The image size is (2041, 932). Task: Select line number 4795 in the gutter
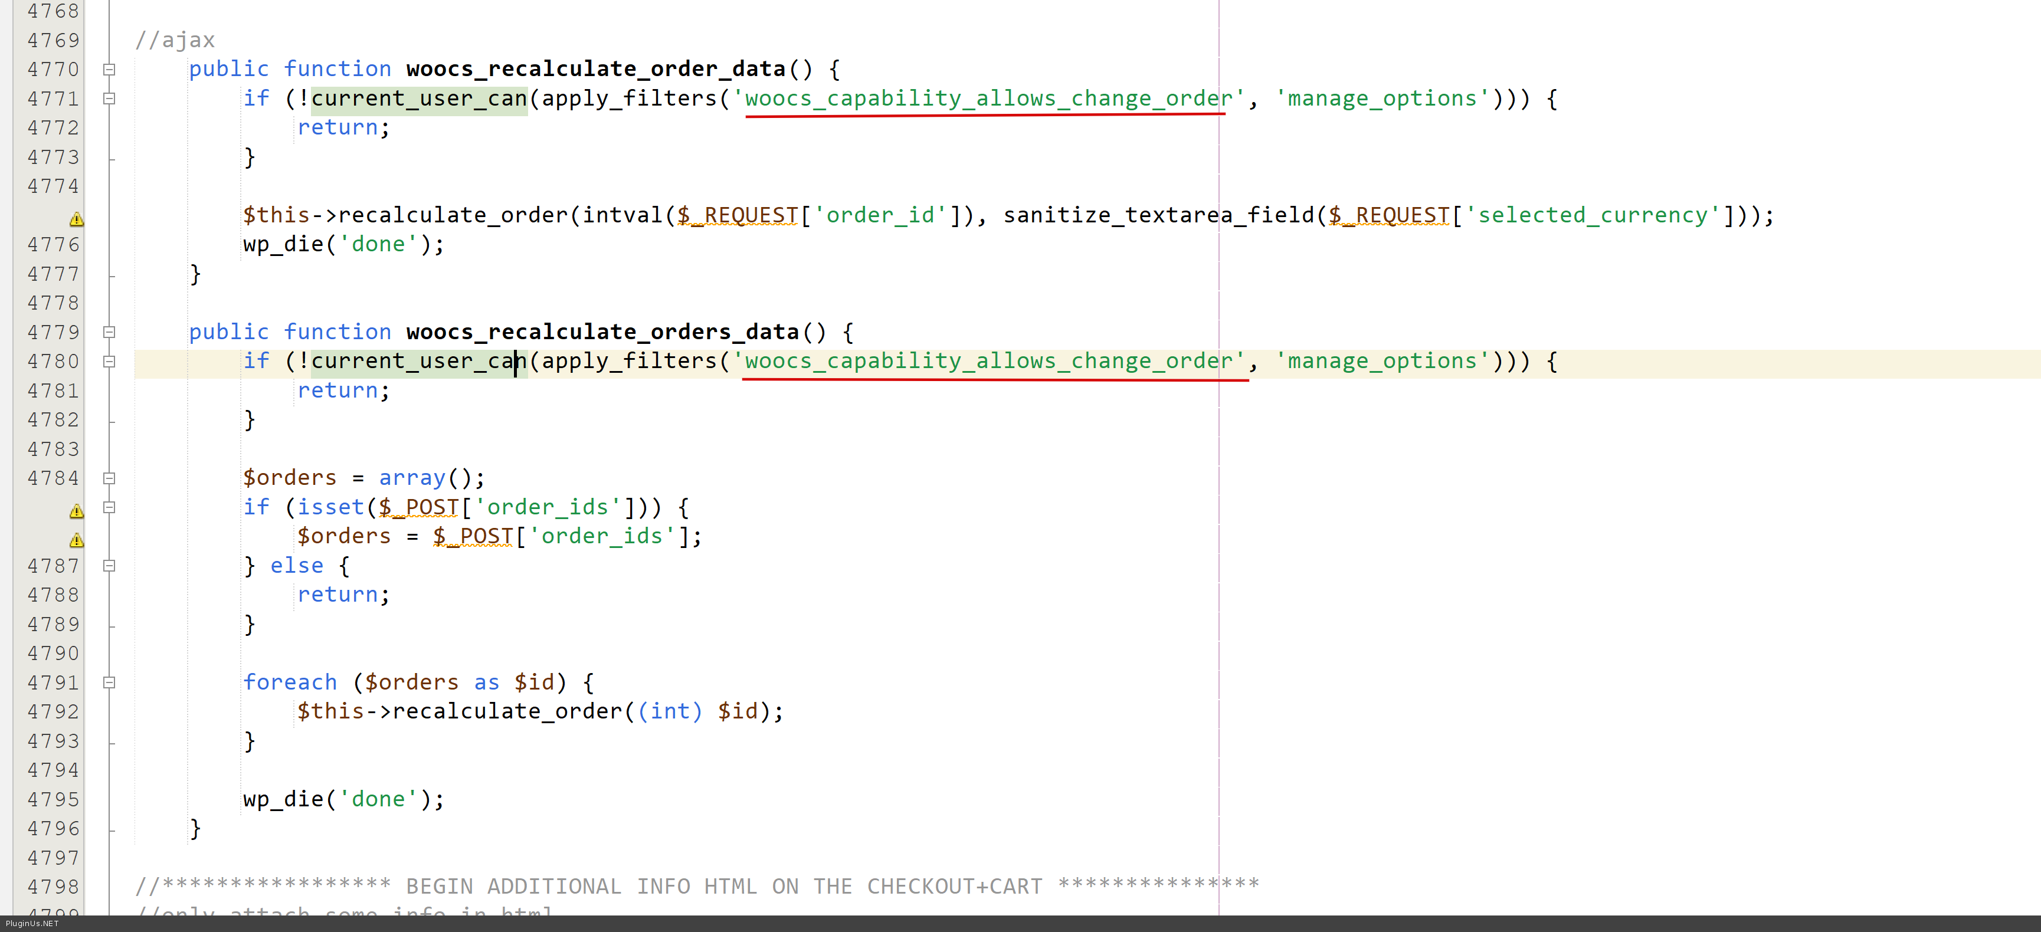[53, 800]
